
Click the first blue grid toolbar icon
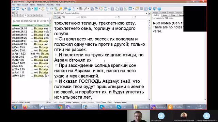pos(13,9)
